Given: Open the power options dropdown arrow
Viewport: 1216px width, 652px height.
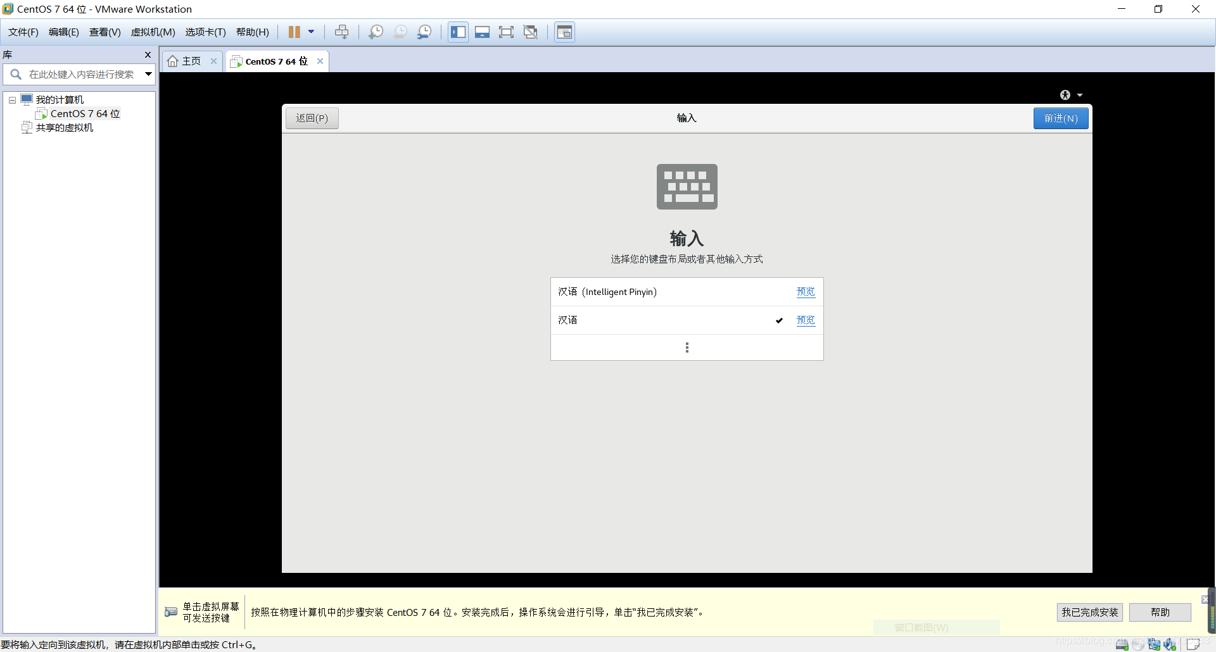Looking at the screenshot, I should (x=311, y=32).
